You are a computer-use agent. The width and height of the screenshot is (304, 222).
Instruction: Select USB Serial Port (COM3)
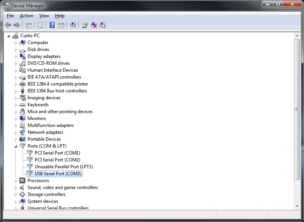58,174
